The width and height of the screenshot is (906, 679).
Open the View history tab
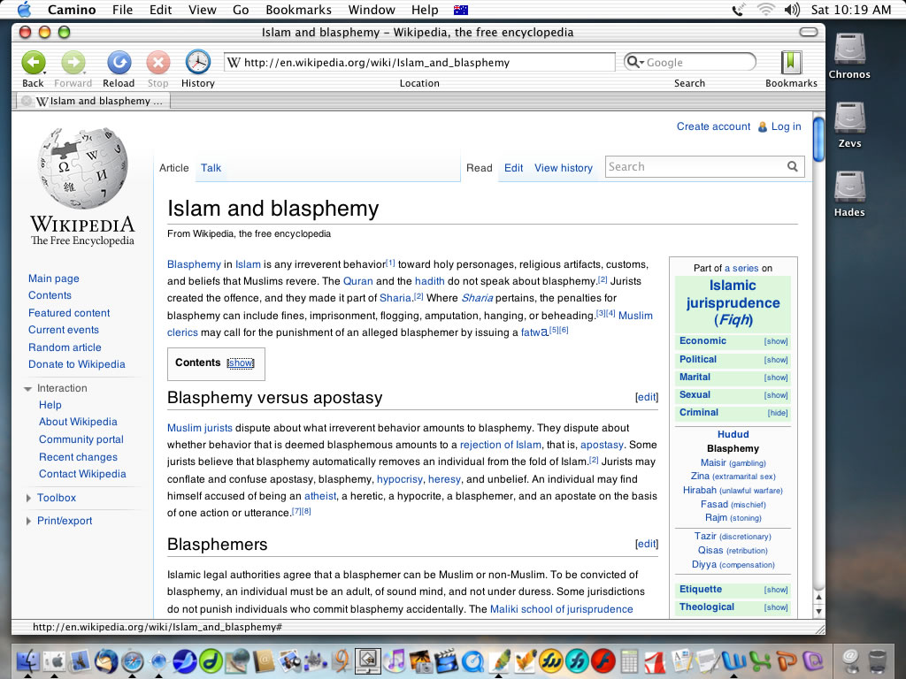coord(564,168)
